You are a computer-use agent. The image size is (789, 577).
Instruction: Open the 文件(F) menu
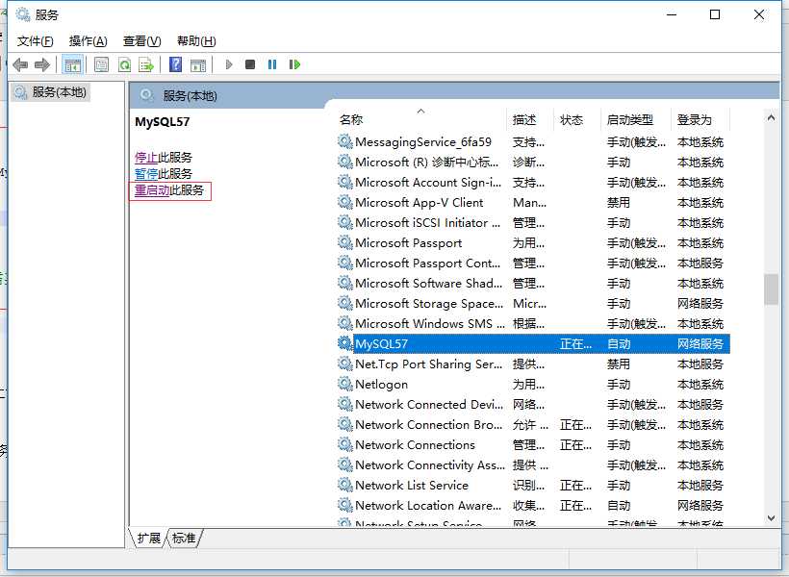tap(35, 41)
